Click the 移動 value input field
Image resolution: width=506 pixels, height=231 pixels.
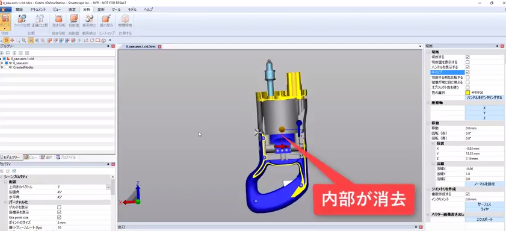[484, 128]
